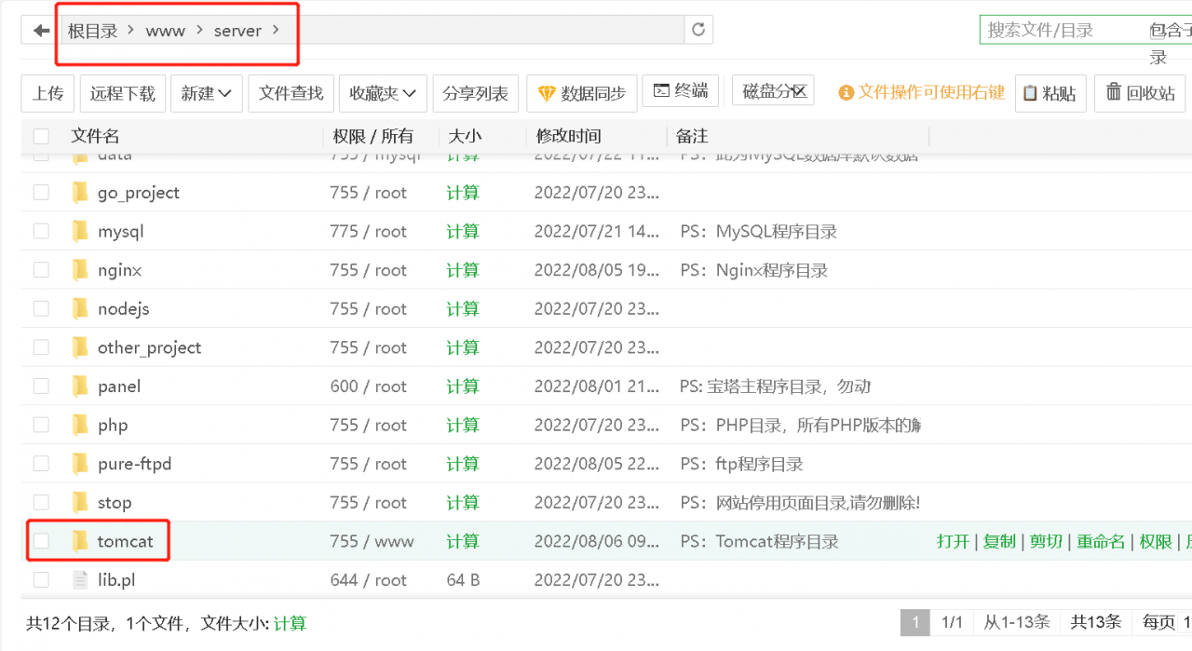Click 复制 on the tomcat row

[x=999, y=541]
